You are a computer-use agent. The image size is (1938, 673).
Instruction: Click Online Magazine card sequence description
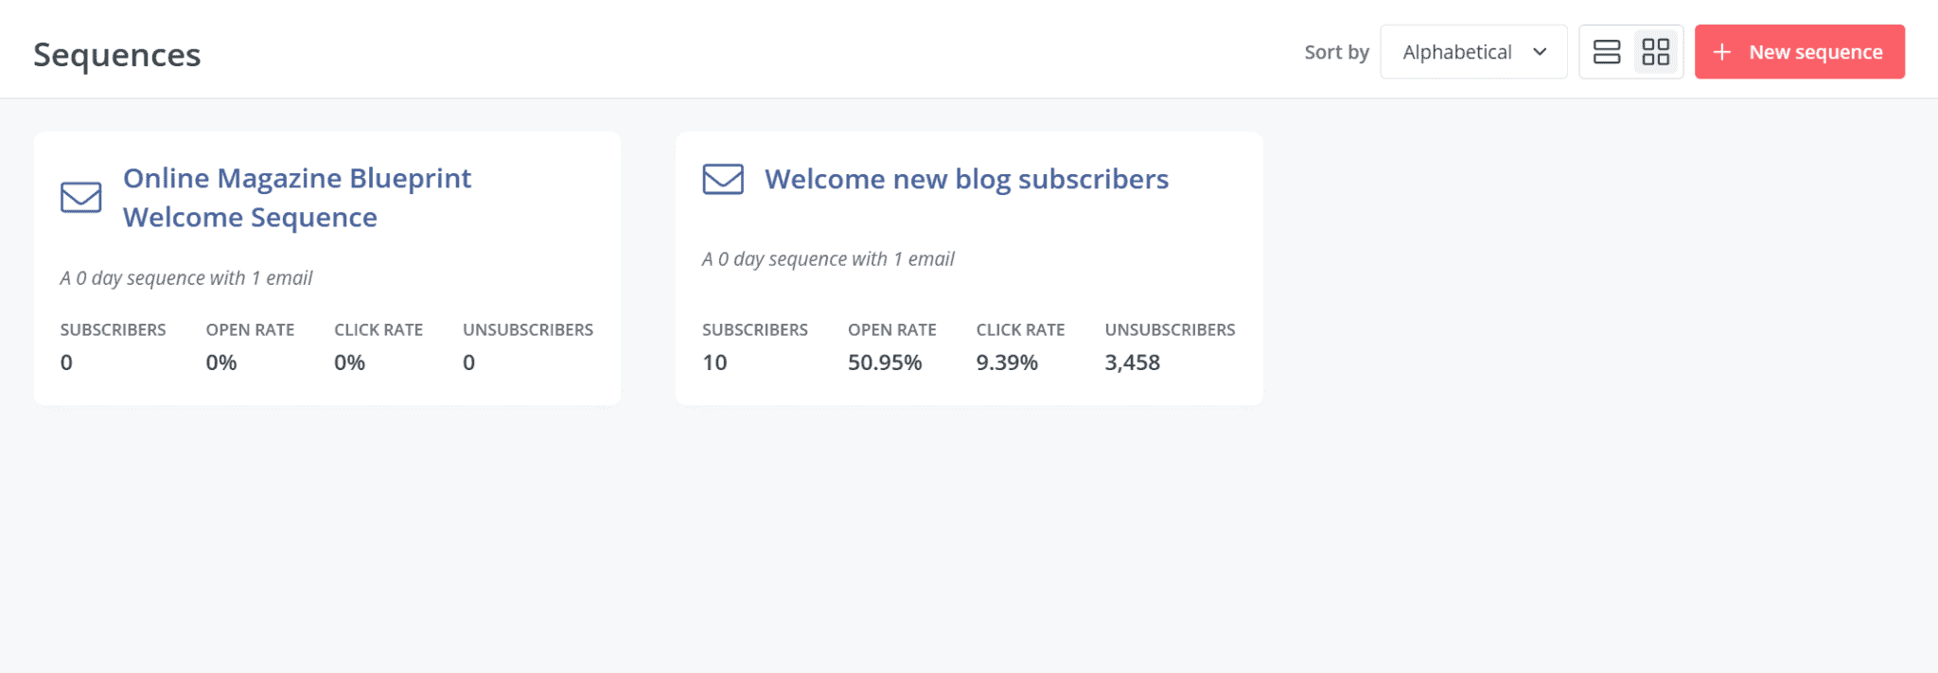(186, 278)
